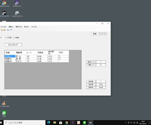Open the ヘルプ menu
Screen dimensions: 151x125
pos(34,27)
